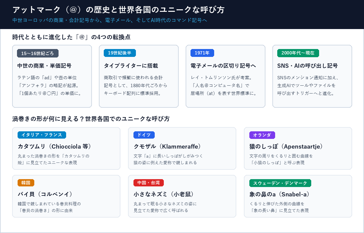Click the オランダ country badge
Image resolution: width=364 pixels, height=233 pixels.
click(x=262, y=135)
